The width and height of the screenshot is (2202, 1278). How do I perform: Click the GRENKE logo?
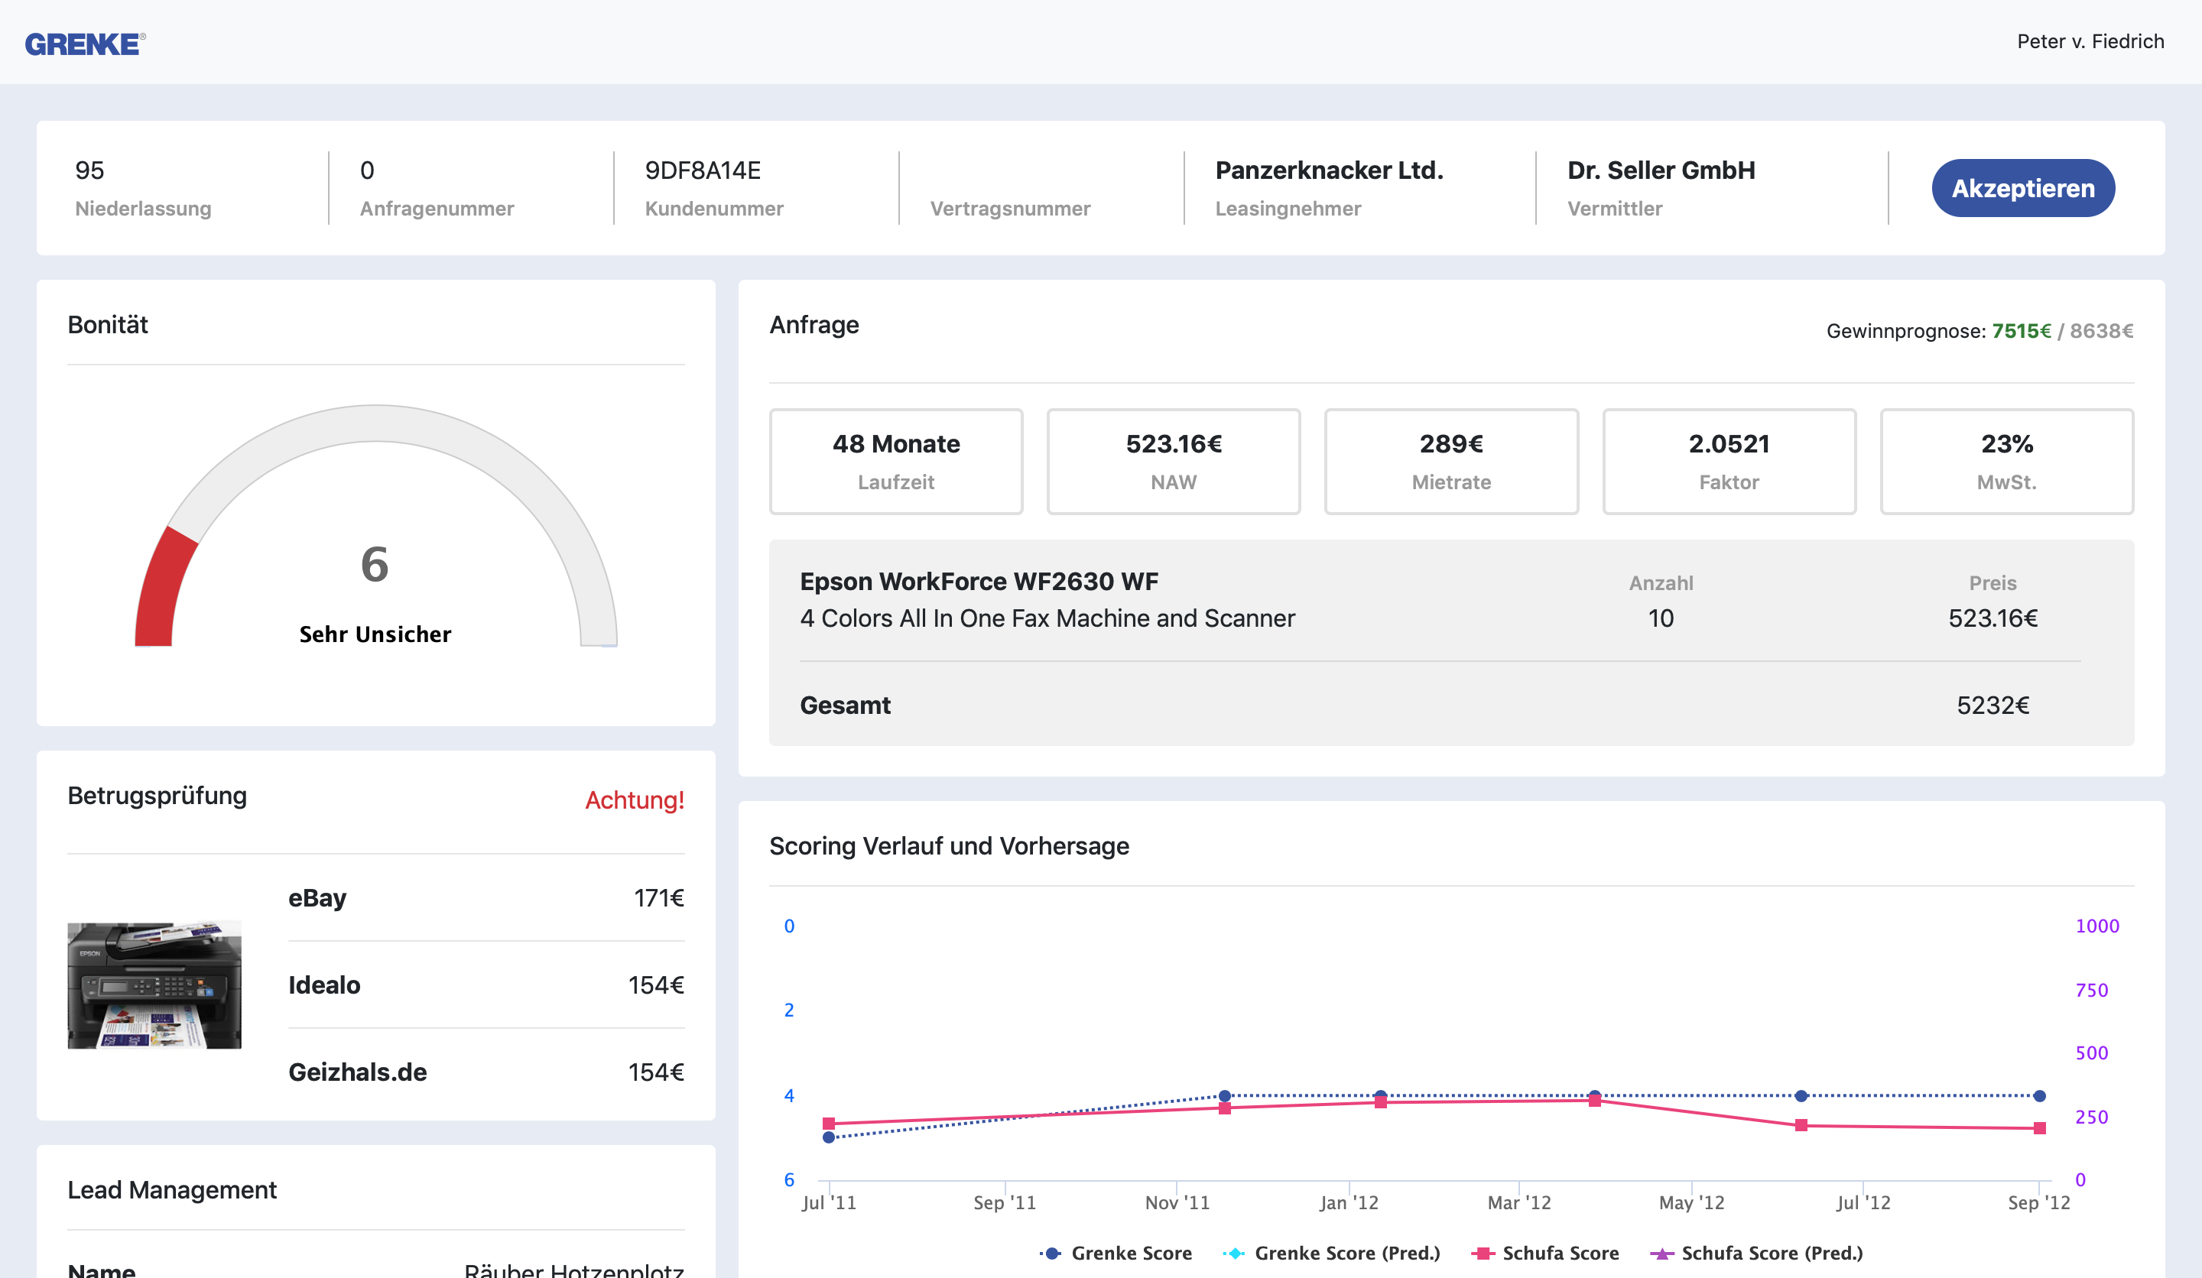click(x=85, y=43)
